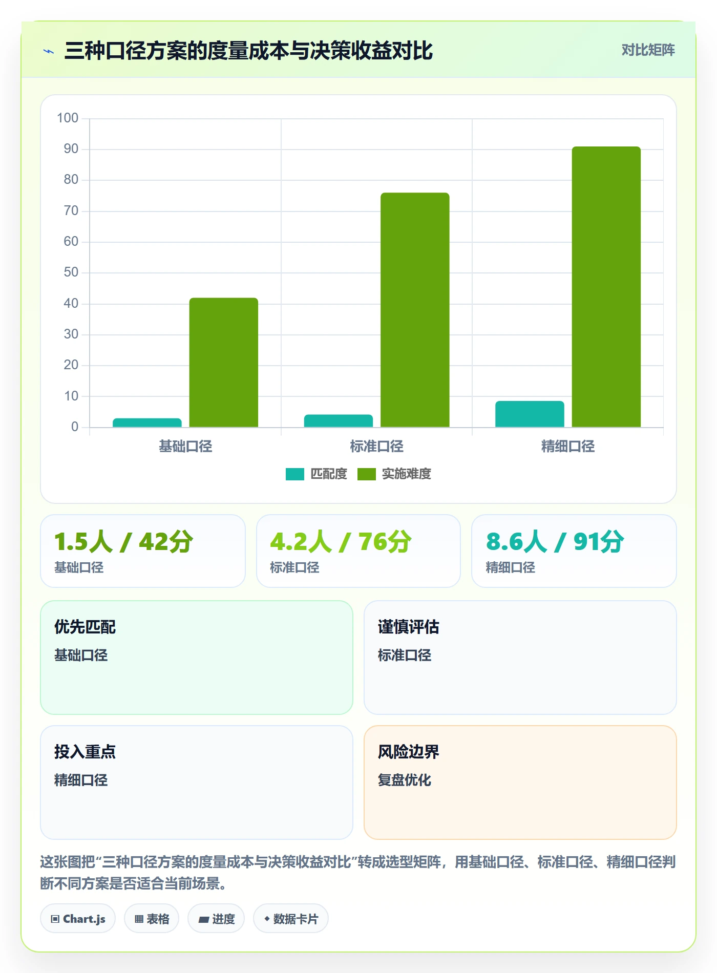This screenshot has height=973, width=717.
Task: Select the teal 匹配度 bar for 基础口径
Action: pos(147,422)
